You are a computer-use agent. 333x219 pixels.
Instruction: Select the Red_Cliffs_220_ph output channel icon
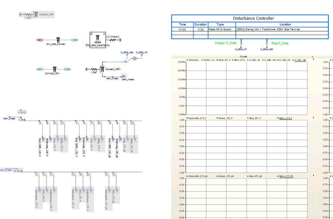(114, 140)
